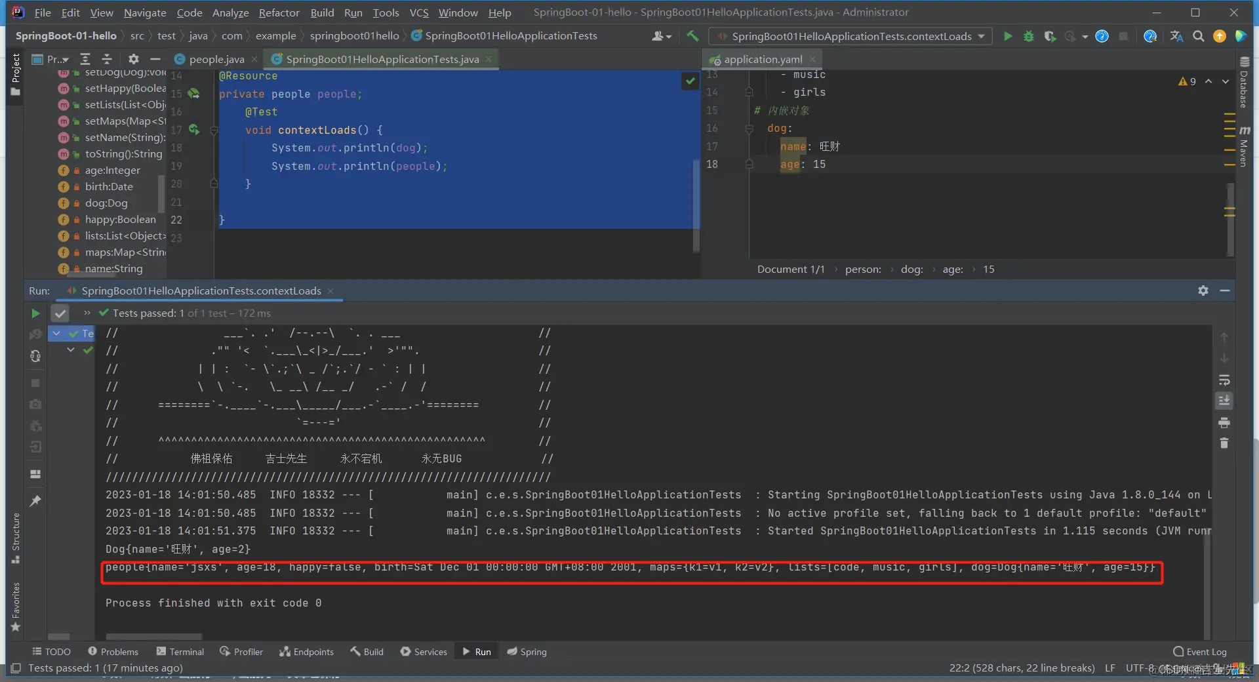The width and height of the screenshot is (1259, 682).
Task: Pin the Run tab with the pin icon
Action: 35,501
